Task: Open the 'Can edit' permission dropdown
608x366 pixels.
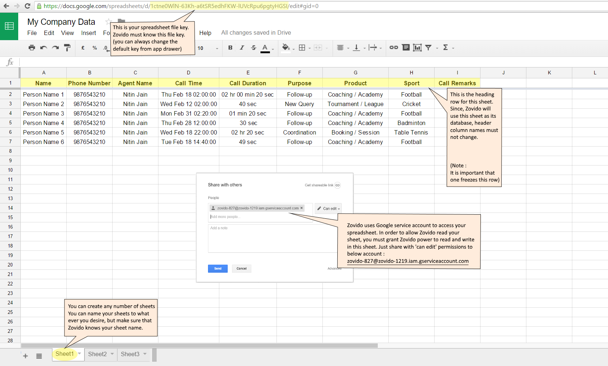Action: point(328,209)
